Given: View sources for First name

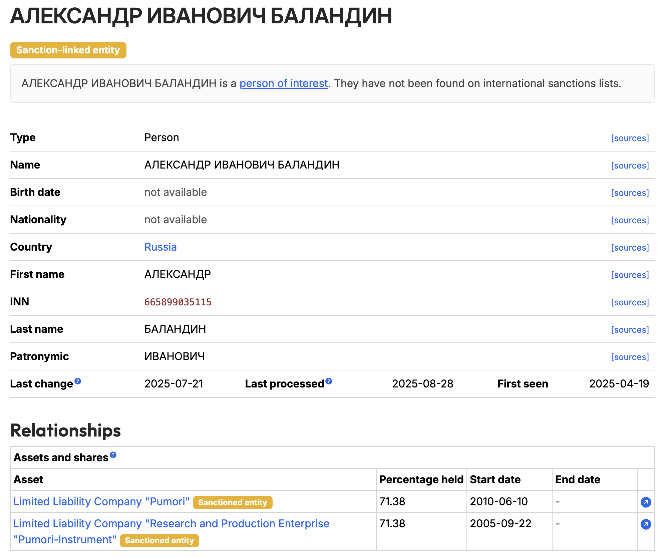Looking at the screenshot, I should coord(630,275).
